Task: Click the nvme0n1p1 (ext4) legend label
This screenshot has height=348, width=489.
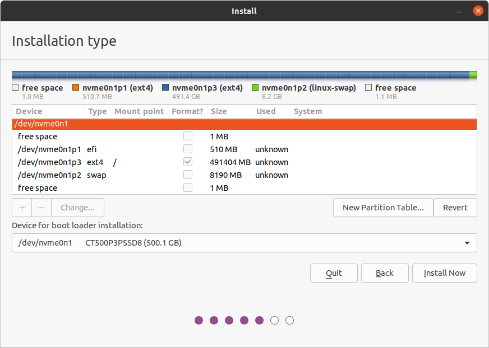Action: [118, 88]
